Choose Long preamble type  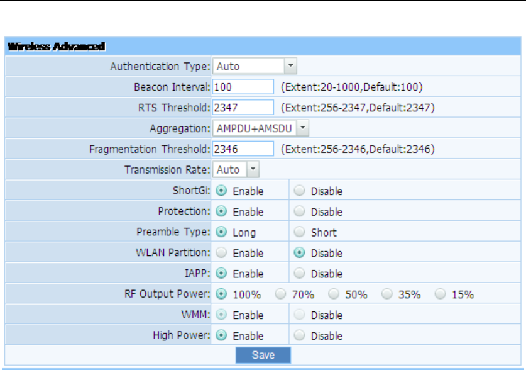(221, 232)
